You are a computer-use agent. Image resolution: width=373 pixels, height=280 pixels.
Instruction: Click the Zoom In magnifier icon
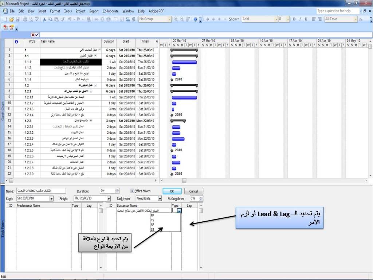point(176,19)
